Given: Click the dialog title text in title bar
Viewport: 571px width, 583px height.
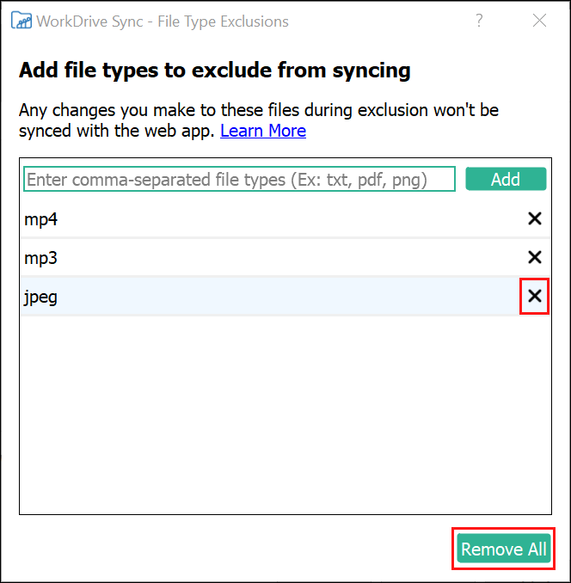Looking at the screenshot, I should tap(163, 21).
